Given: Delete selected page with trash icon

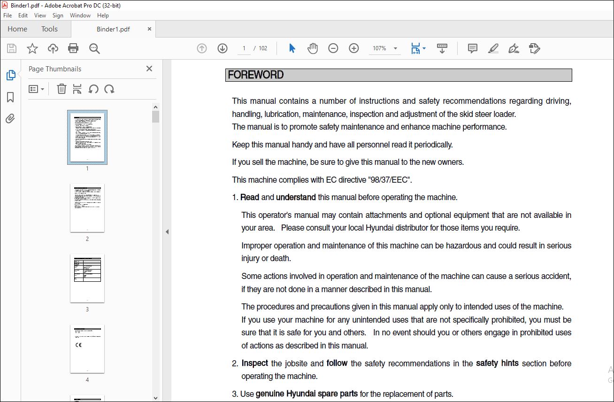Looking at the screenshot, I should pos(61,89).
